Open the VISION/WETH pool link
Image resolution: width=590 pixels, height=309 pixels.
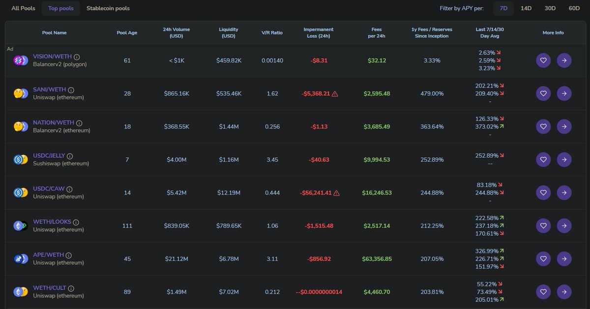52,57
